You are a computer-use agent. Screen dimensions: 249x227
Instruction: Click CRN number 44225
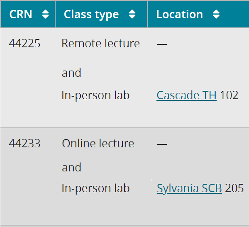click(24, 44)
